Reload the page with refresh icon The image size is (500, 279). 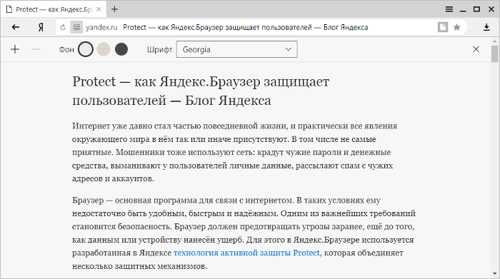click(63, 27)
